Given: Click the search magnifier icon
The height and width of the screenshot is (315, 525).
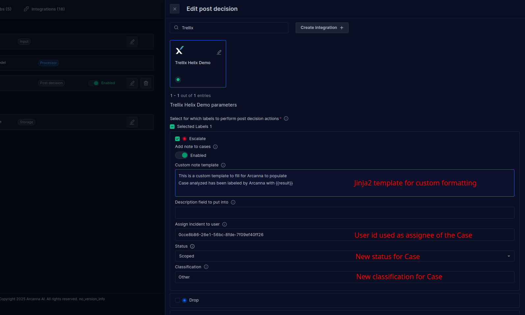Looking at the screenshot, I should point(176,28).
